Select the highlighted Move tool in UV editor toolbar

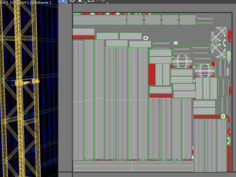click(63, 1)
